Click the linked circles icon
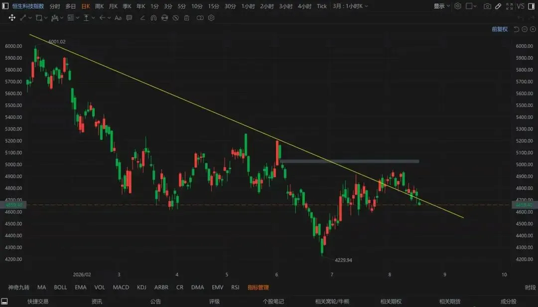 (200, 18)
